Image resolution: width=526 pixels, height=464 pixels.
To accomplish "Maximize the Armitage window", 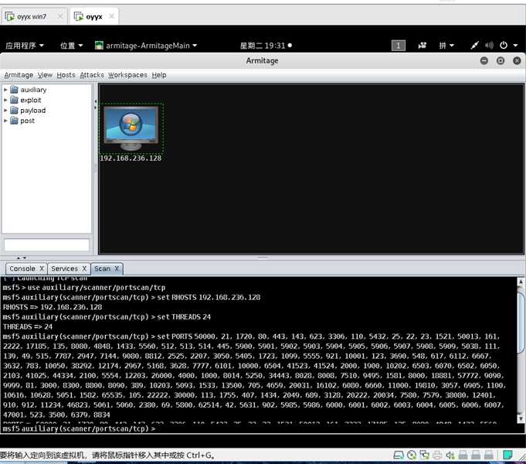I will tap(501, 60).
